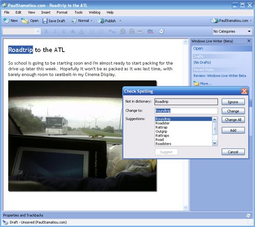Open the View menu
Screen dimensions: 255x227
tap(32, 12)
